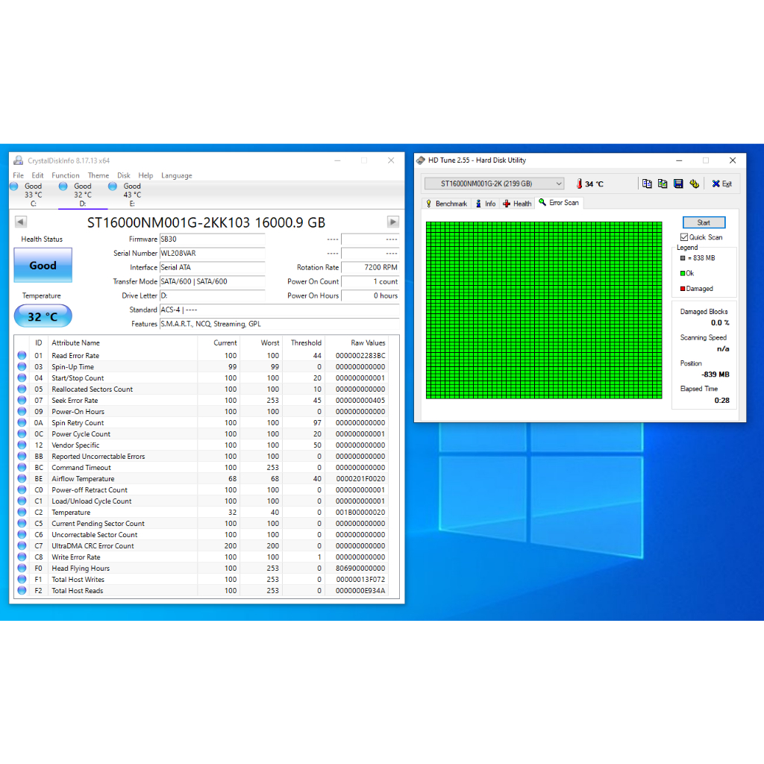Click the Serial Number field WL208VAR
This screenshot has height=764, width=764.
(212, 254)
